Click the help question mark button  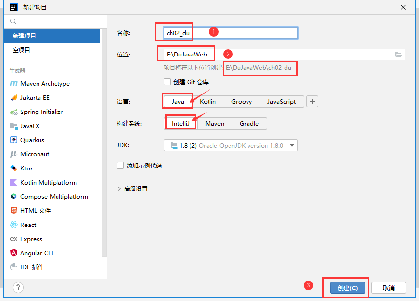18,288
